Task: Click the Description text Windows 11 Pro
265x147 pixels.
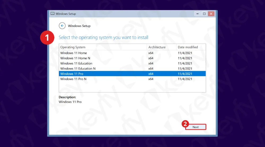Action: pos(70,102)
